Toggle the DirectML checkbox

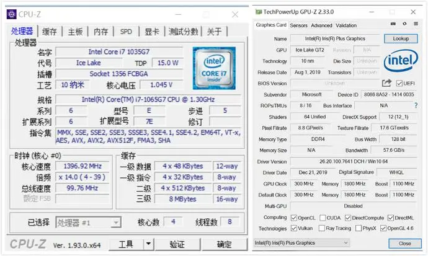point(391,218)
